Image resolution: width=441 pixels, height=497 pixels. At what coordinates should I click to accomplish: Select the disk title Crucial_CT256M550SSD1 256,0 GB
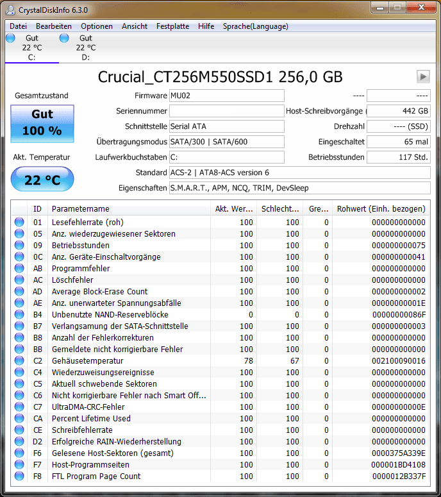click(220, 77)
